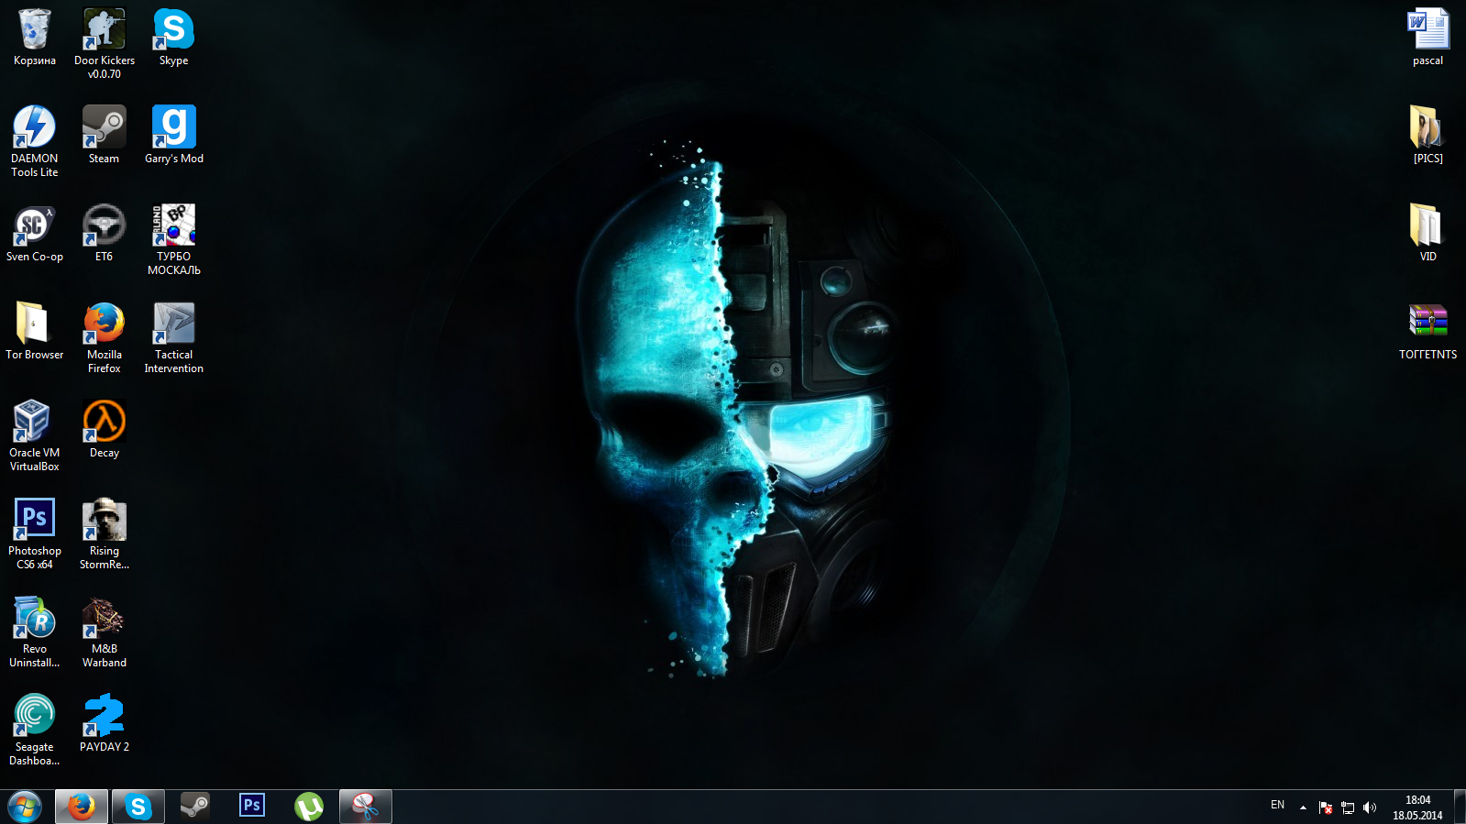Select the VID folder
The image size is (1466, 824).
[x=1428, y=234]
